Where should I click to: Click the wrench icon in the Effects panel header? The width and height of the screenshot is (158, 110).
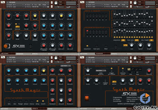(3, 57)
